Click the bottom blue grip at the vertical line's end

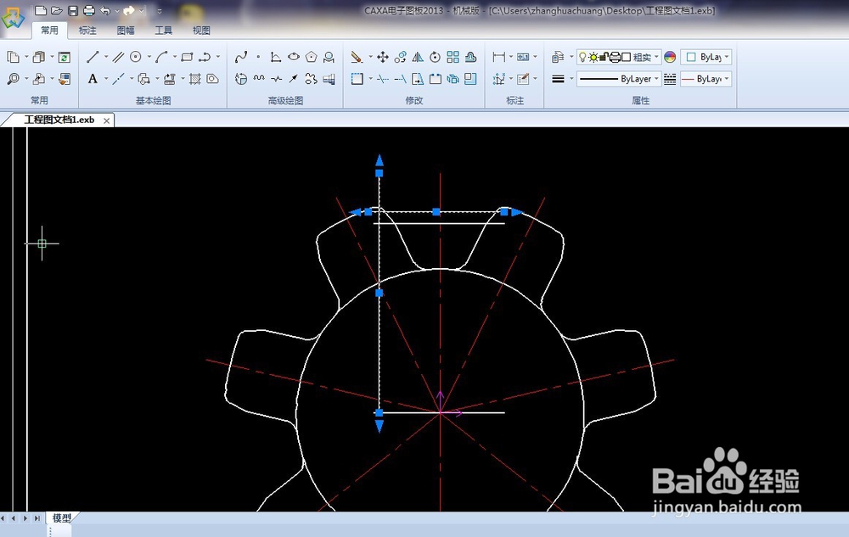(x=379, y=413)
